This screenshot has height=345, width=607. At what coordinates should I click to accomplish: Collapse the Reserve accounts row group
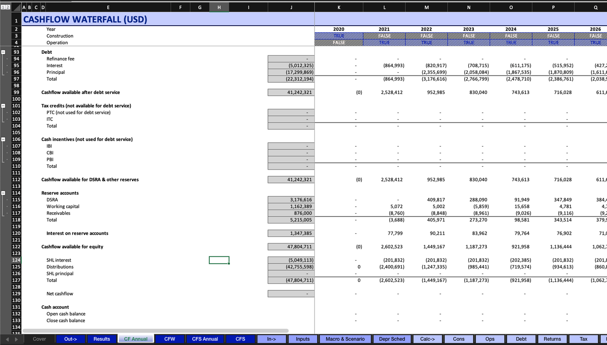(3, 193)
